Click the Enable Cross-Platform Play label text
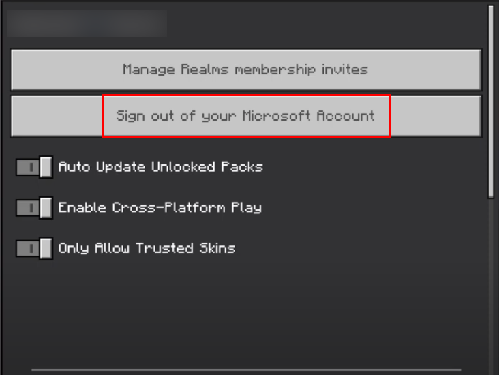Screen dimensions: 499x375 [x=160, y=207]
